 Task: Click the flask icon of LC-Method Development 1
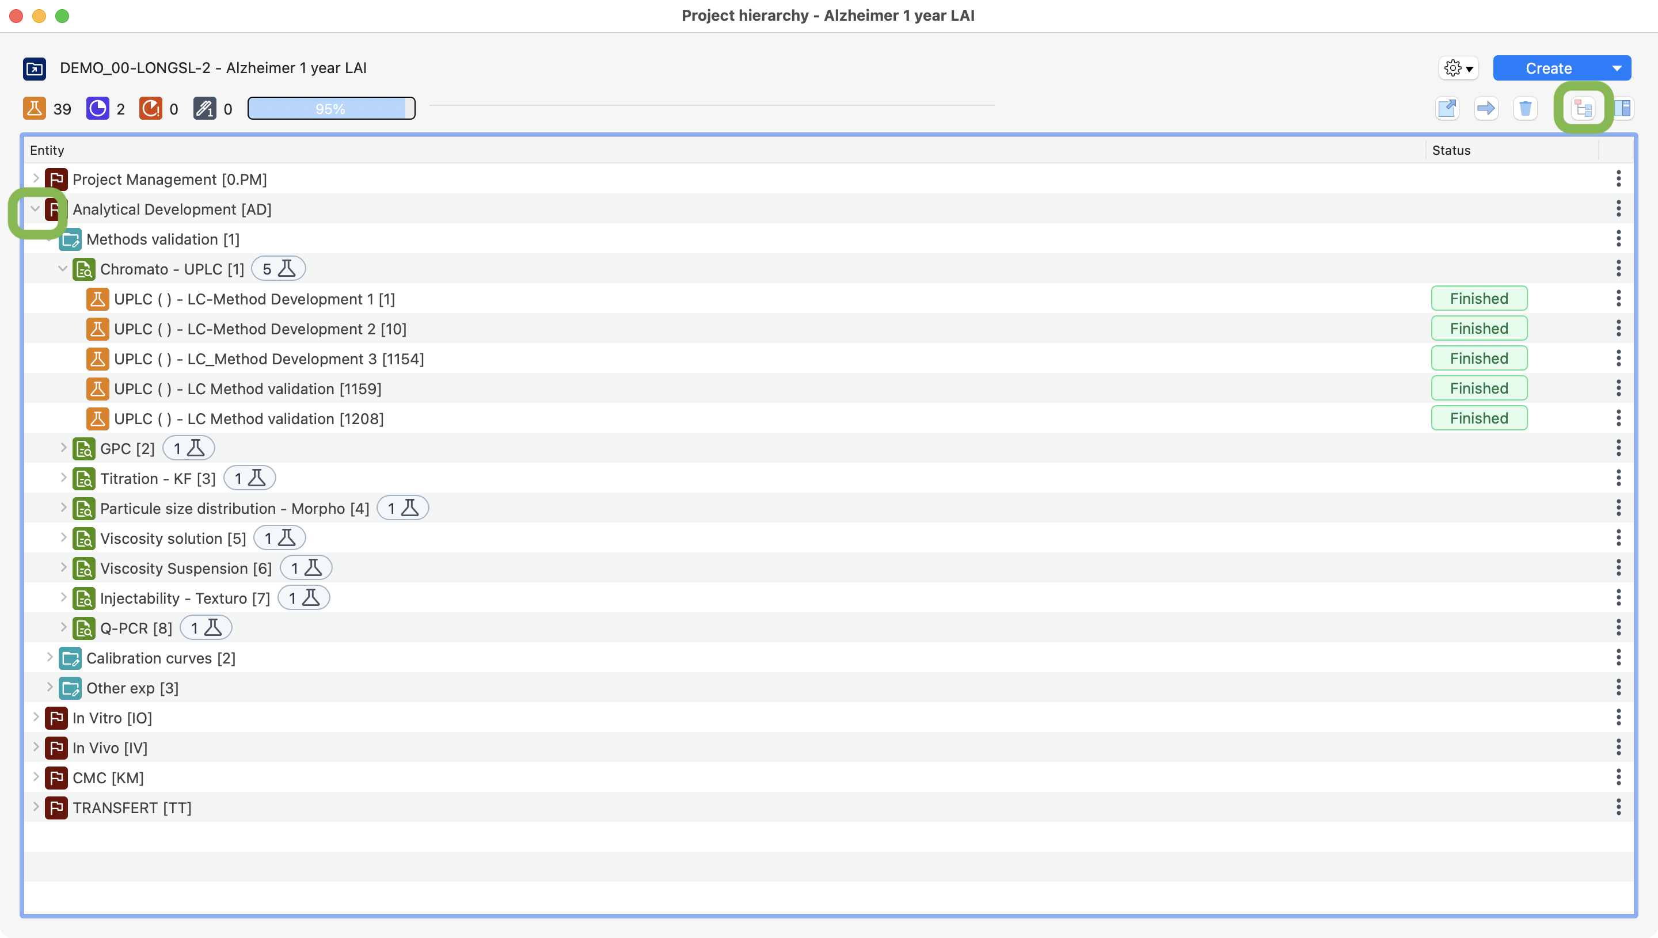pos(97,299)
